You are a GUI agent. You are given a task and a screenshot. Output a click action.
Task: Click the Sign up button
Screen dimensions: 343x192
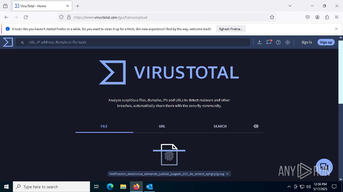coord(326,42)
